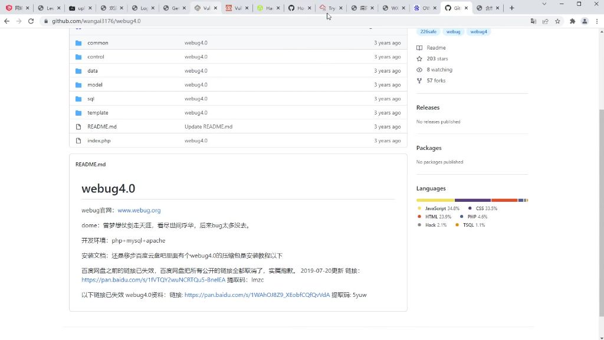This screenshot has width=604, height=340.
Task: Click the webug topic tag
Action: click(454, 32)
